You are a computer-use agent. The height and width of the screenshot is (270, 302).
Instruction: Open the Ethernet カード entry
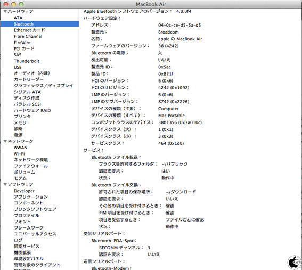coord(29,30)
